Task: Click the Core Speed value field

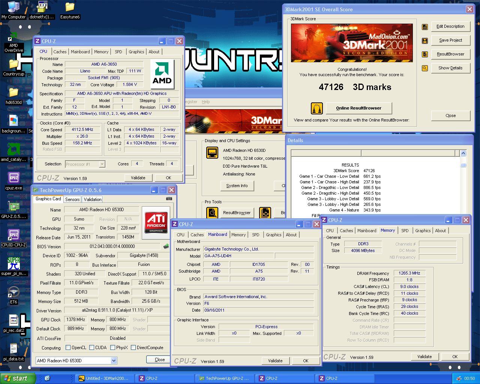Action: click(82, 129)
